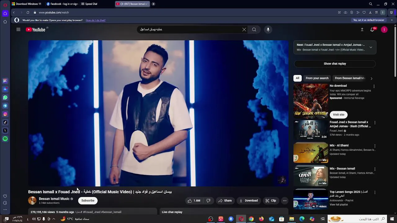Open X (Twitter) in Opera sidebar
This screenshot has width=397, height=223.
5,131
